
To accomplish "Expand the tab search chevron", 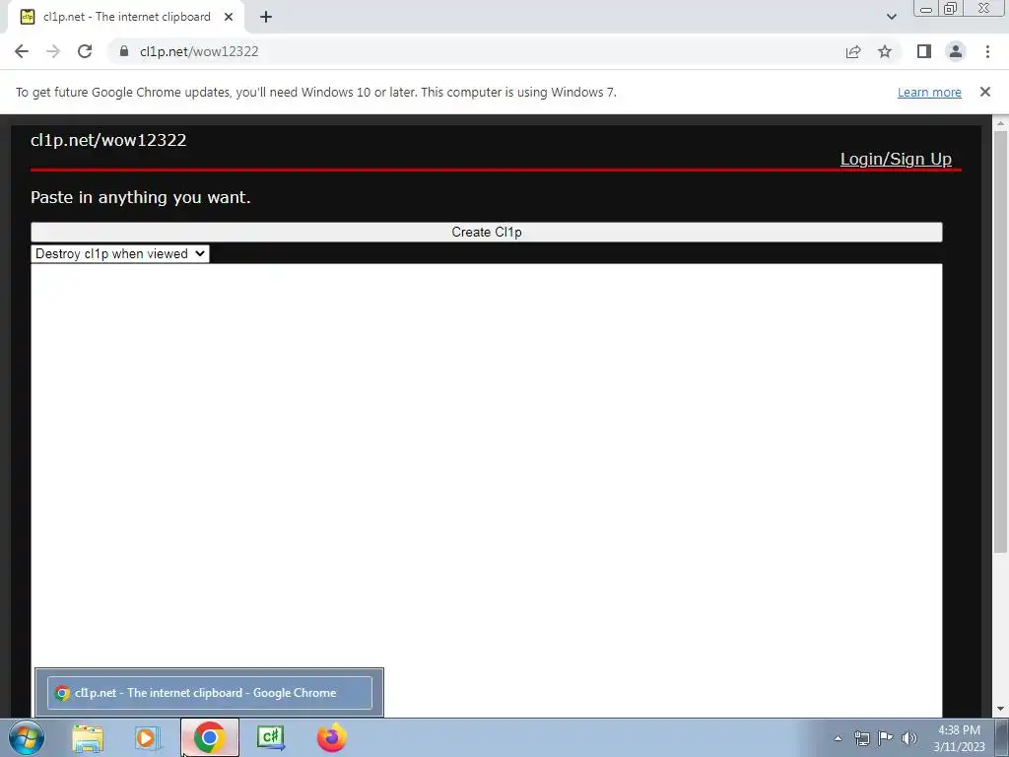I will tap(891, 17).
